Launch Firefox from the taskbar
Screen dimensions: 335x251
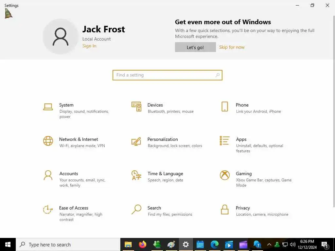pyautogui.click(x=143, y=244)
